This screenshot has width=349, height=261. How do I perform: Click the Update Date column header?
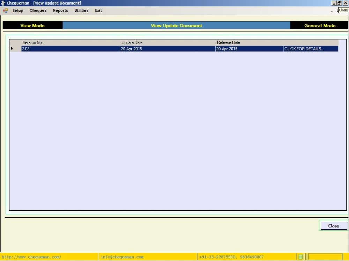(x=168, y=42)
